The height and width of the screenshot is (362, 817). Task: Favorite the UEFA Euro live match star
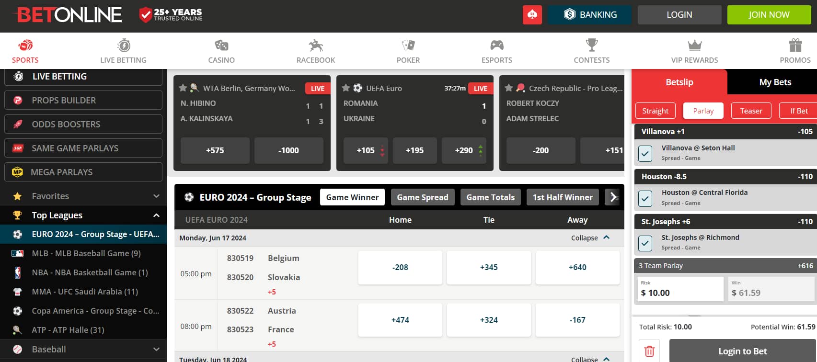(345, 88)
